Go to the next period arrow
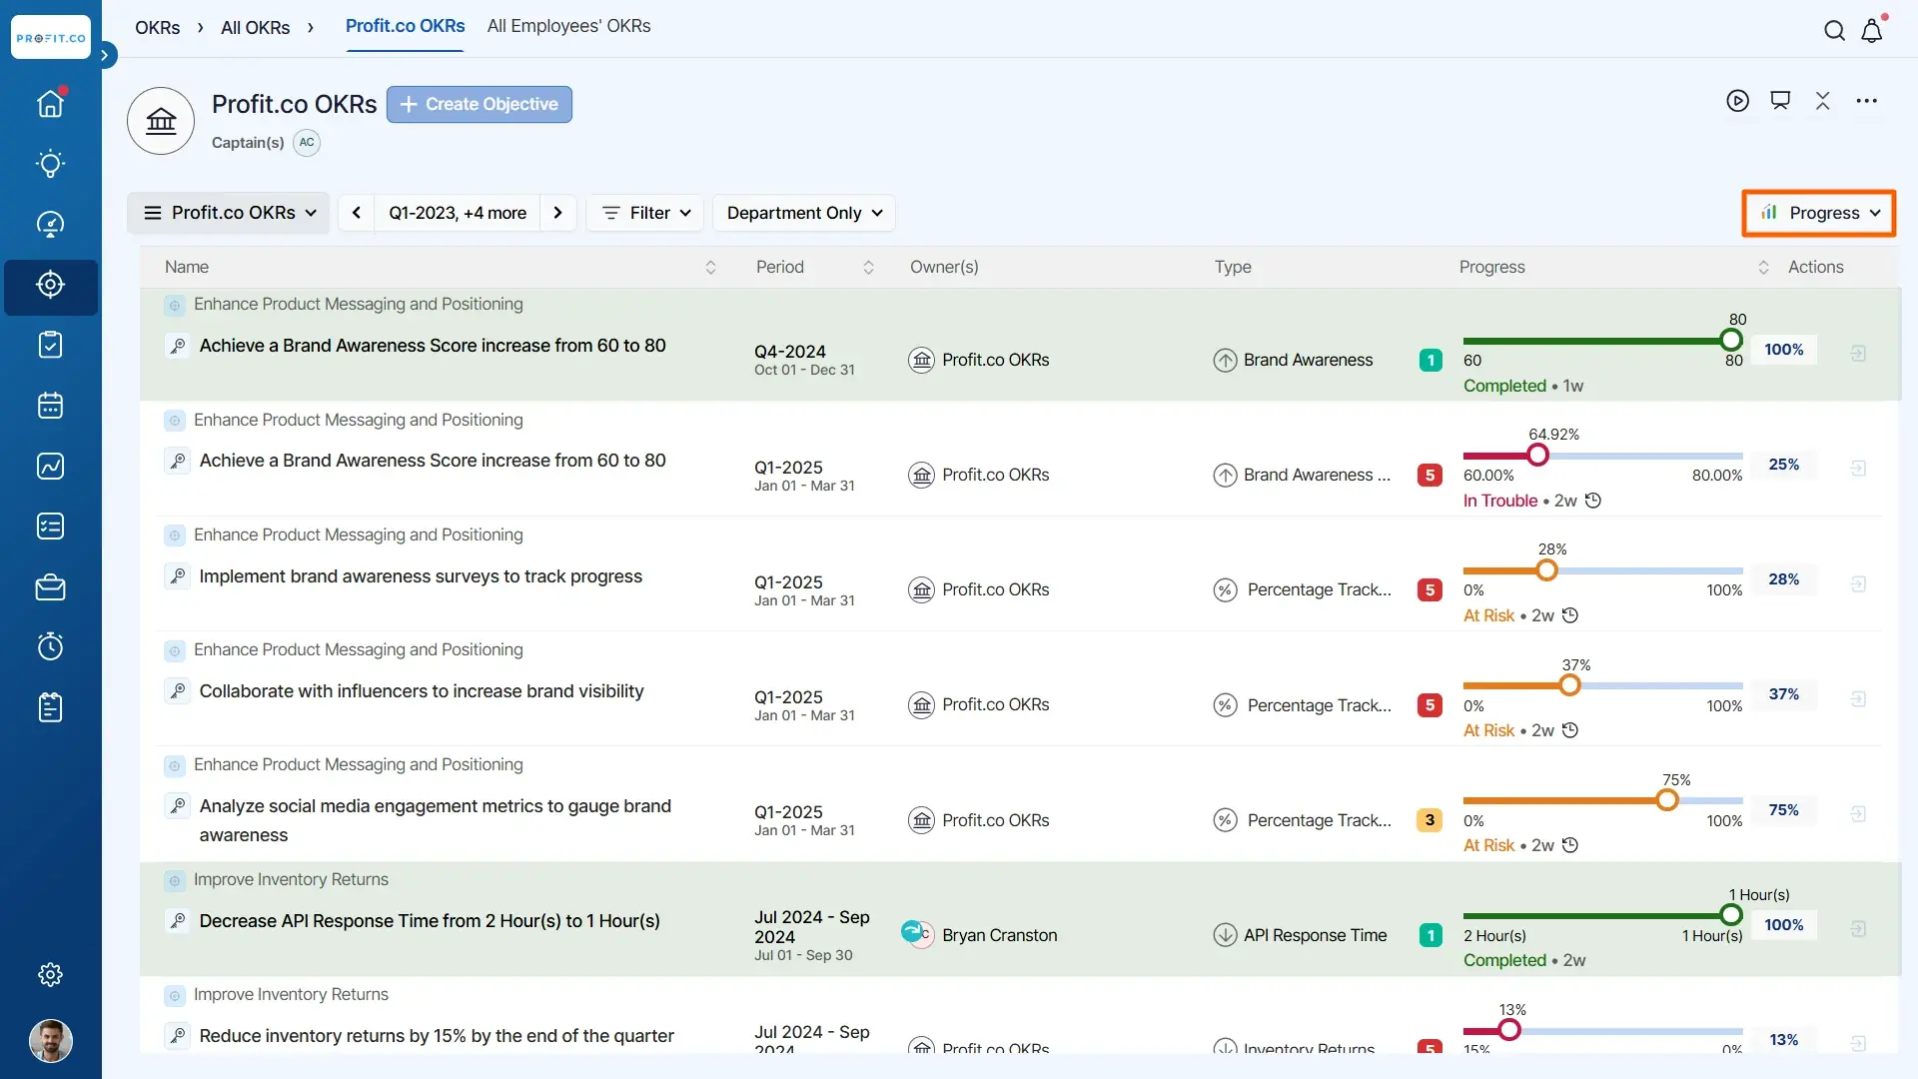1918x1079 pixels. pos(558,213)
